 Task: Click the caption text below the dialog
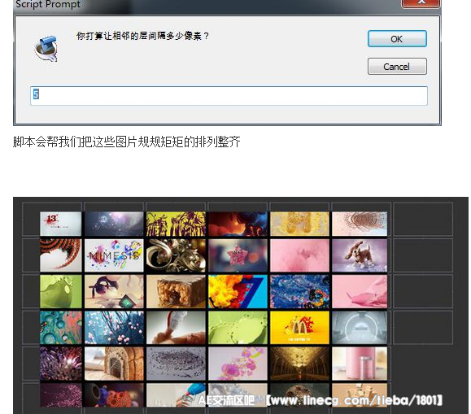pos(126,142)
